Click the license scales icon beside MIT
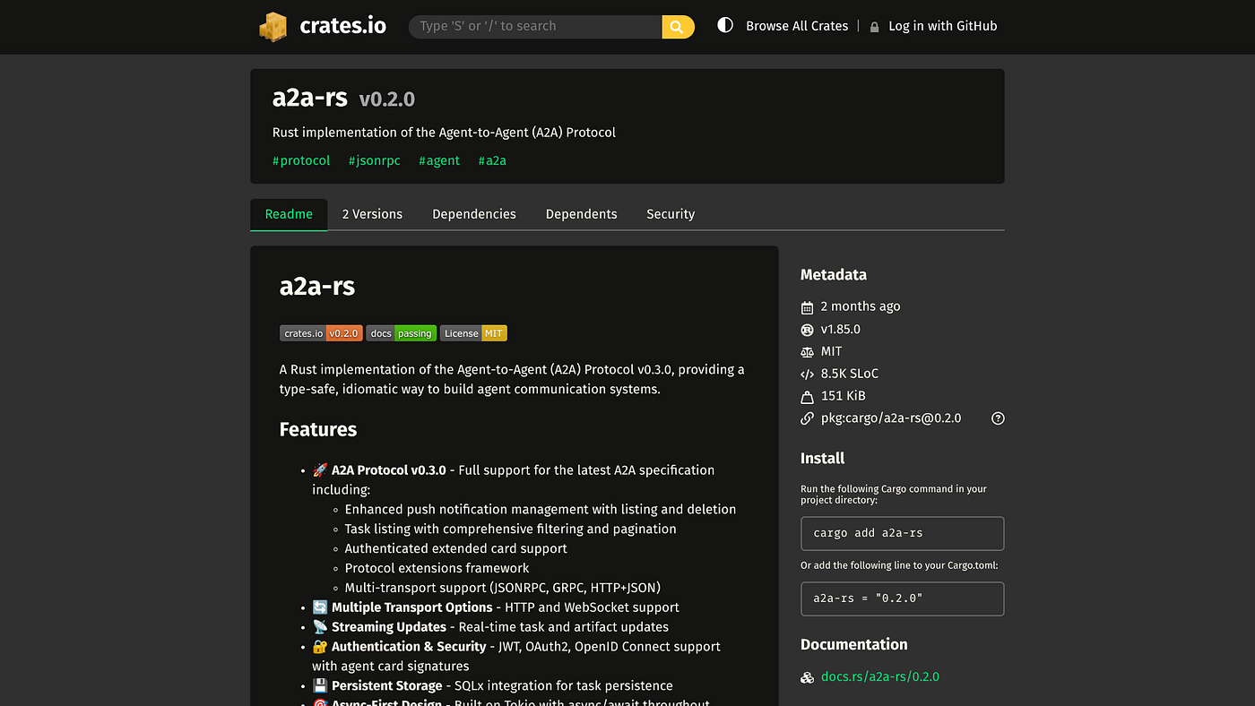Screen dimensions: 1255x706 coord(807,352)
